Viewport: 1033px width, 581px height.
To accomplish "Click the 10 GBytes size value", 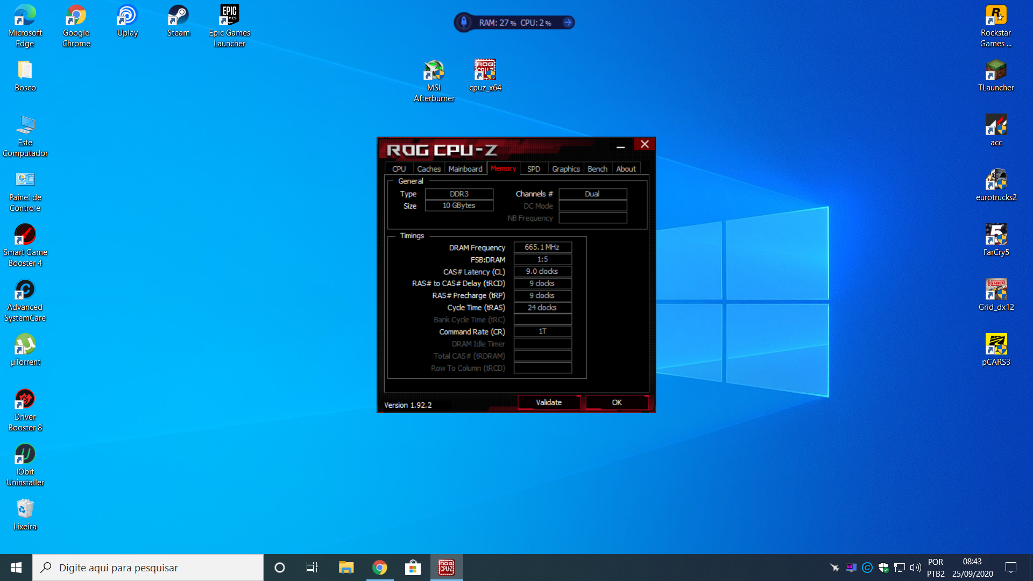I will point(459,206).
